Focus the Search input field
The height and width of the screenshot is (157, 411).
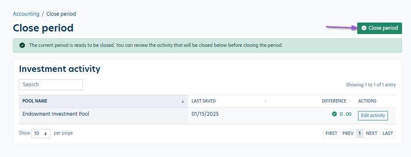point(51,85)
